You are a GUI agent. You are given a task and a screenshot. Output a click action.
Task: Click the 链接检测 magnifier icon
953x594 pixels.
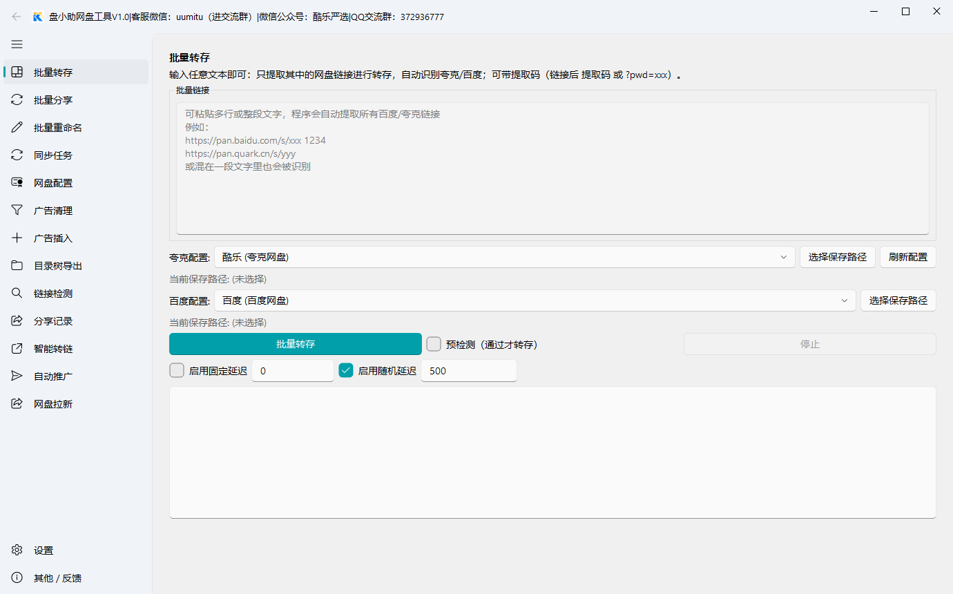pos(17,293)
